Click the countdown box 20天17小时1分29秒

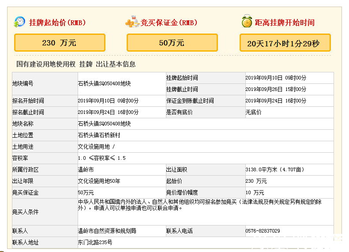(285, 43)
